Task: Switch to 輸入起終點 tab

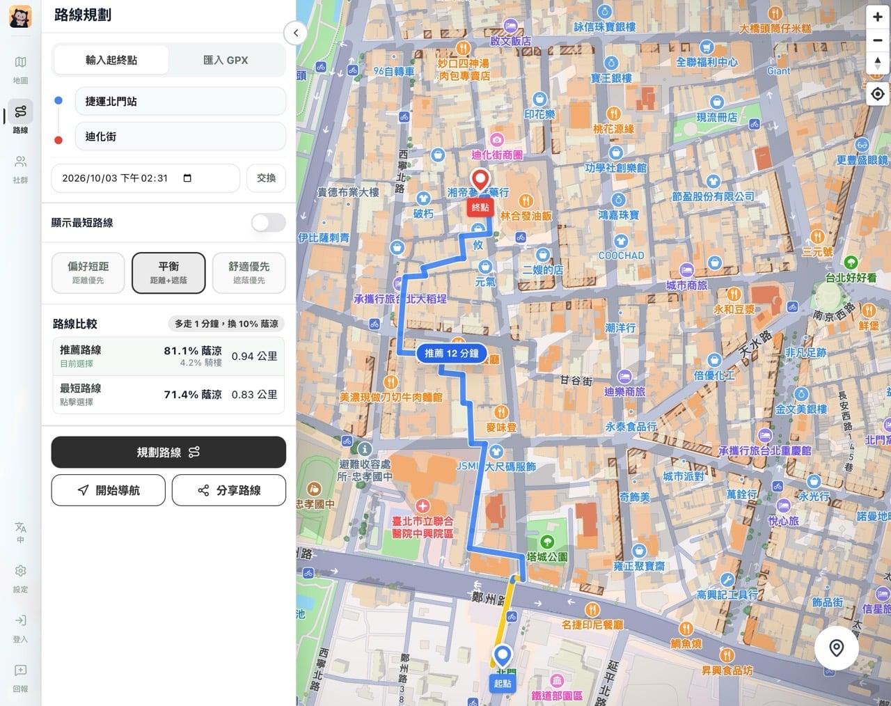Action: coord(111,61)
